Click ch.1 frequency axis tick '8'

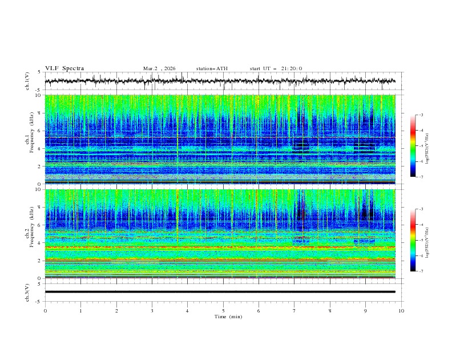click(39, 113)
